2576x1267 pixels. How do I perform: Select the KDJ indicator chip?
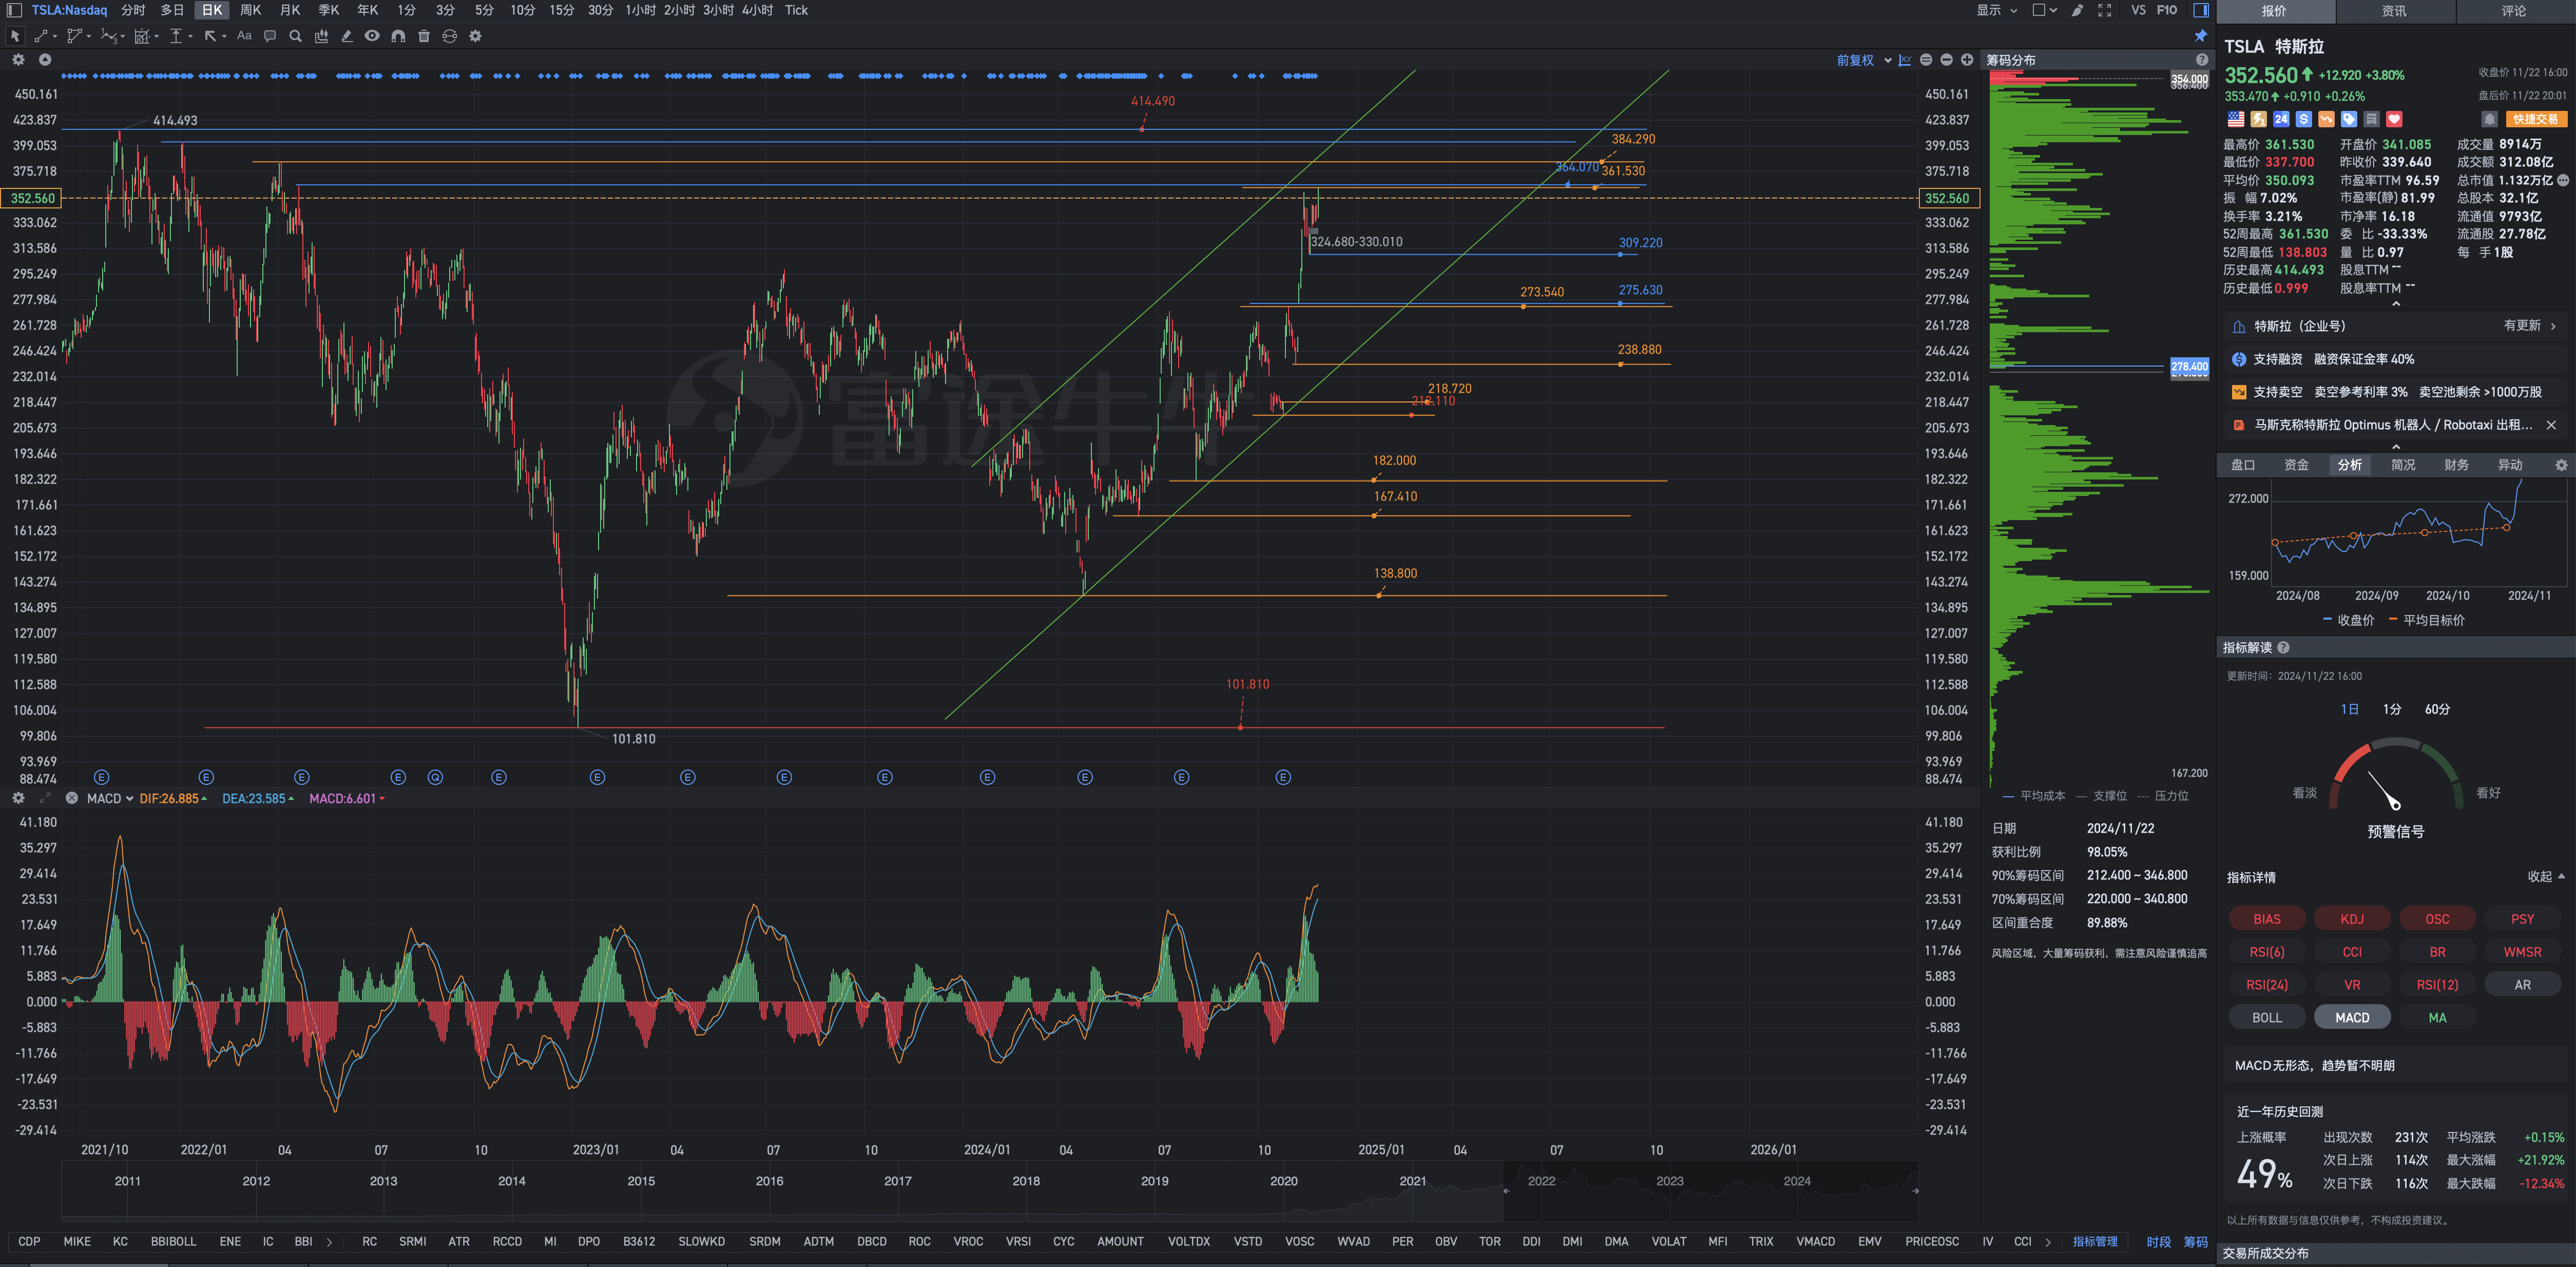click(2352, 919)
